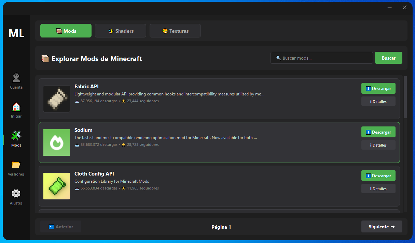Screen dimensions: 415x243
Task: Open the Cuenta account icon
Action: [16, 78]
